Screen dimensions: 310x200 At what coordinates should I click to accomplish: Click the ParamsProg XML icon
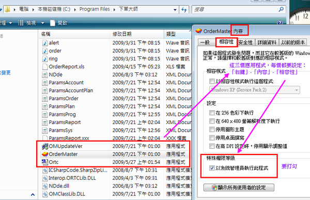click(45, 114)
